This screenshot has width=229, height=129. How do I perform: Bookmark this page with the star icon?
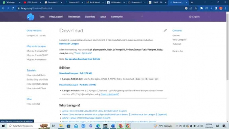tap(196, 8)
